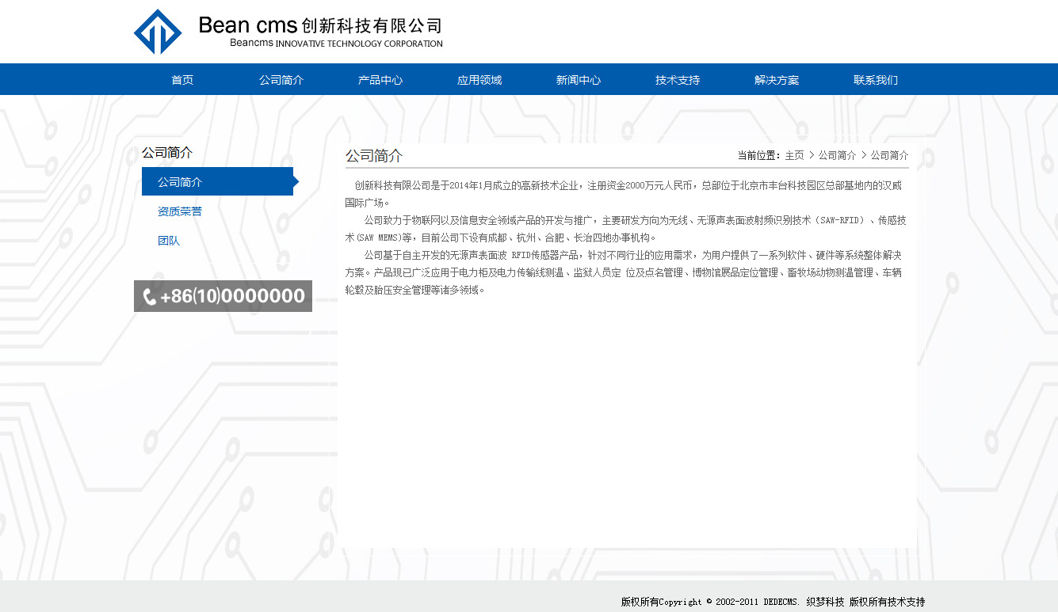Click the +86(10)0000000 phone number text

point(232,297)
